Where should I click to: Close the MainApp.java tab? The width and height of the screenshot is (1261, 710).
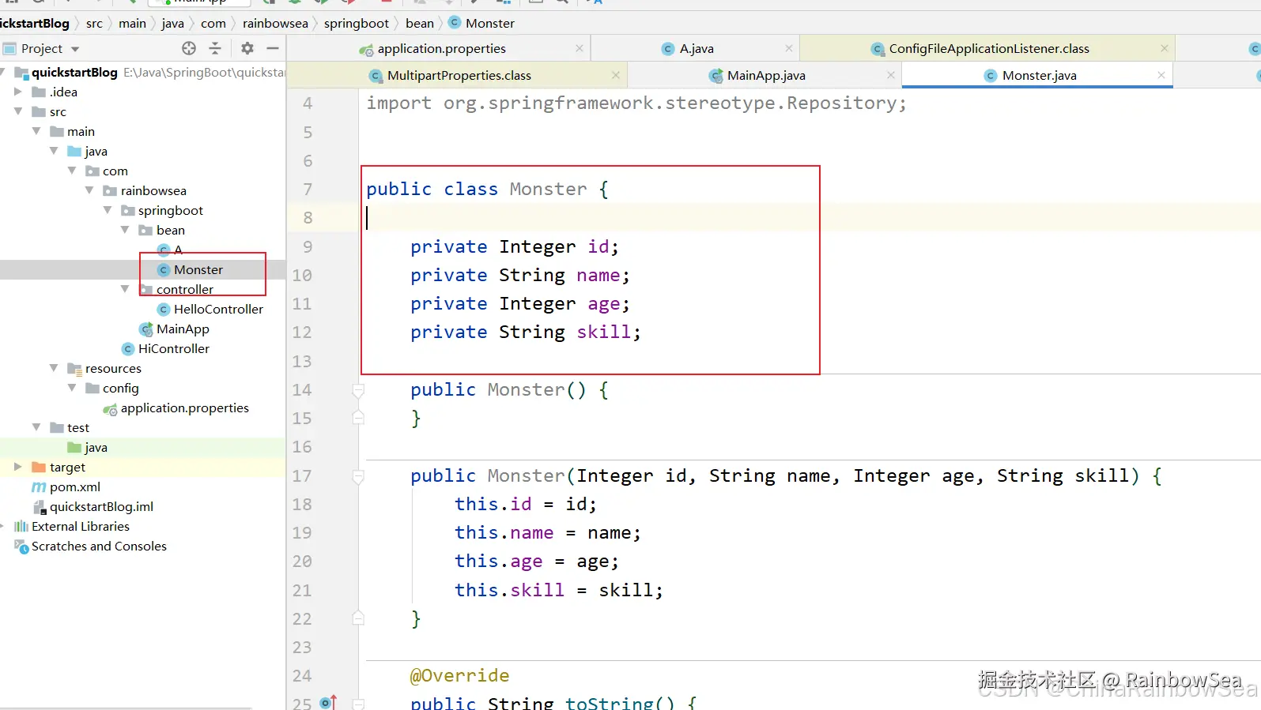[x=891, y=75]
